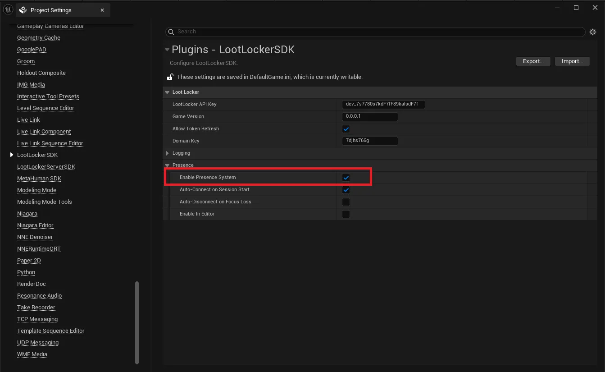Open Interactive Tool Presets settings
Viewport: 605px width, 372px height.
click(x=48, y=96)
